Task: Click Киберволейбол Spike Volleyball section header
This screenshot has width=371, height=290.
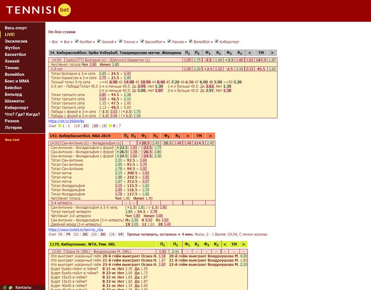Action: tap(115, 53)
